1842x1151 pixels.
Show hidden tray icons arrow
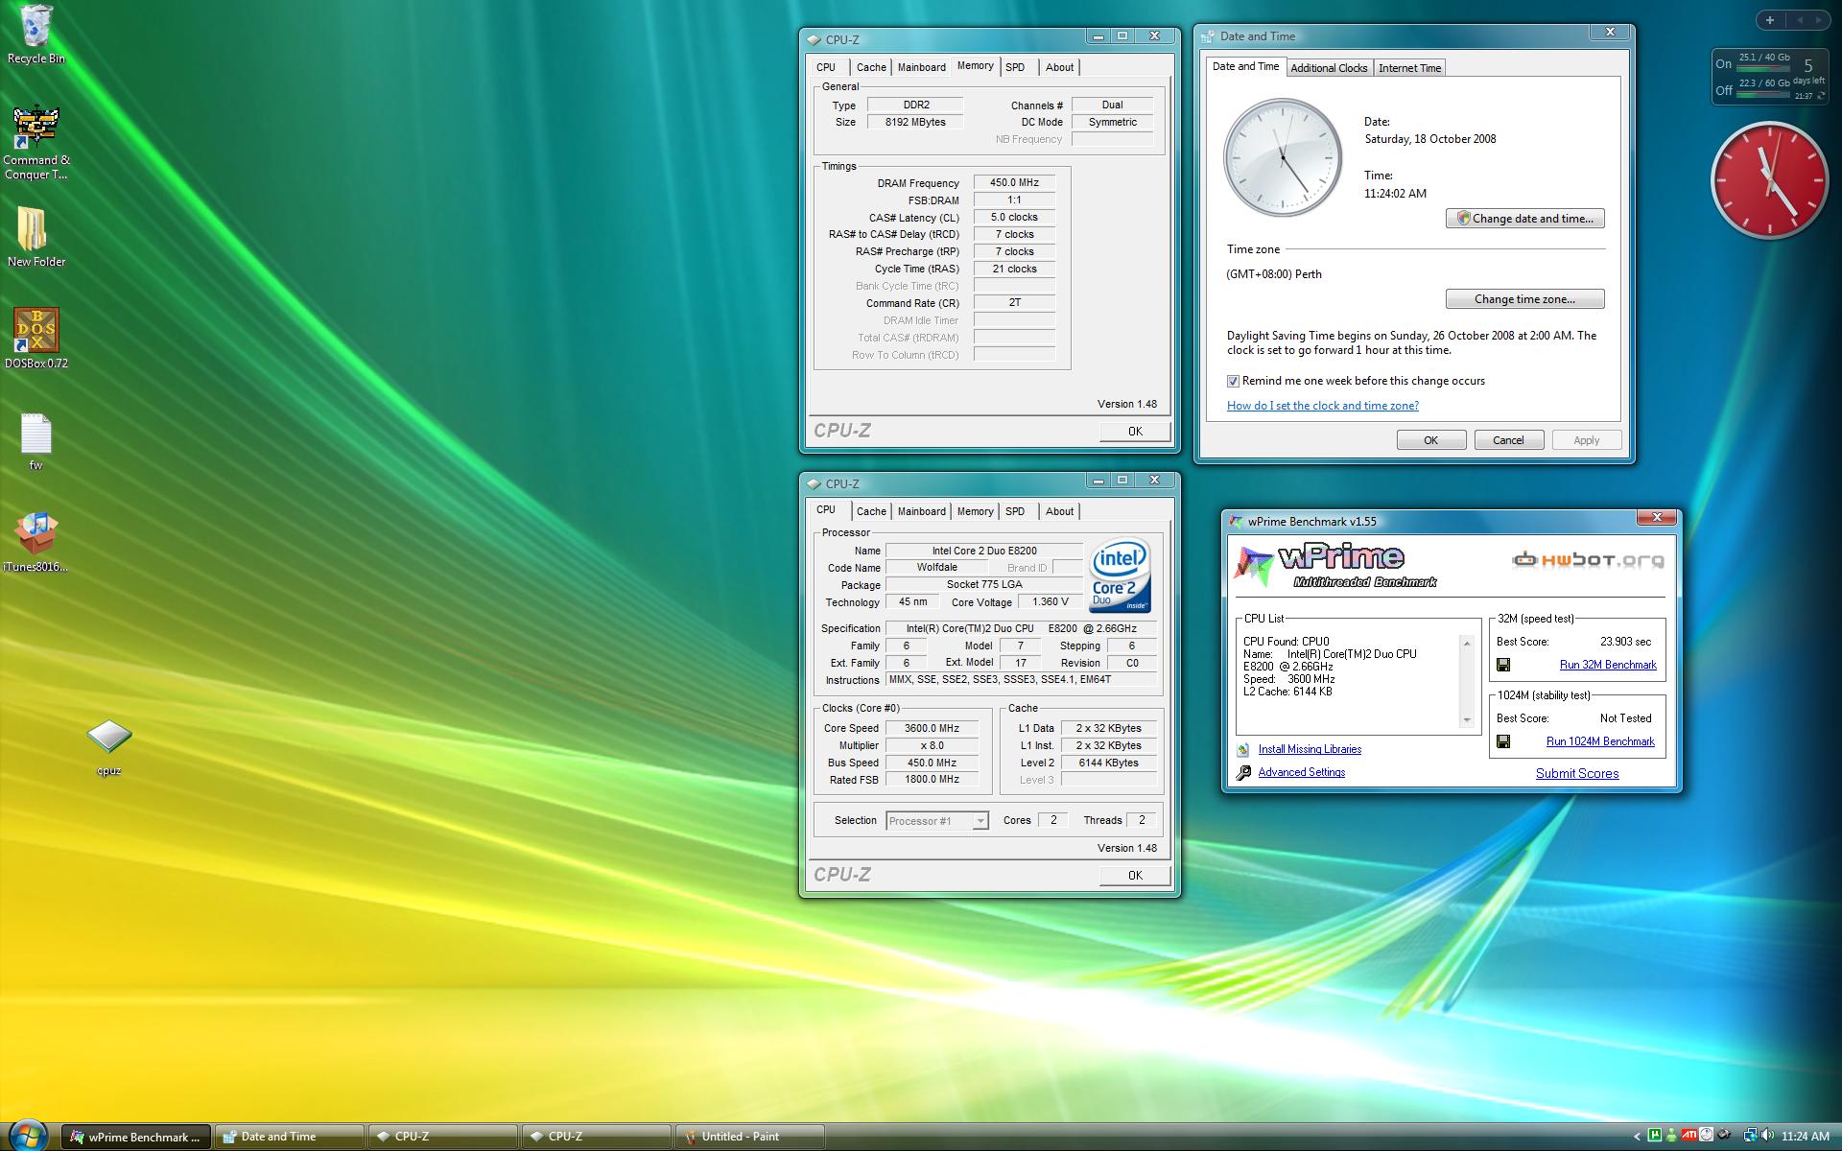(1637, 1137)
